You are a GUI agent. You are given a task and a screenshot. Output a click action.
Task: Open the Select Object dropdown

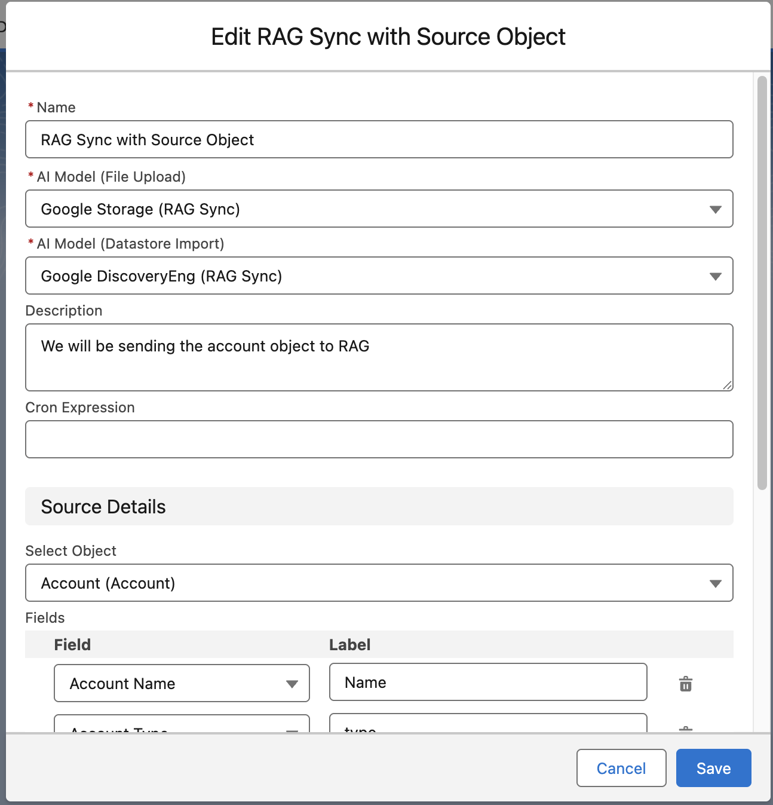(x=379, y=583)
